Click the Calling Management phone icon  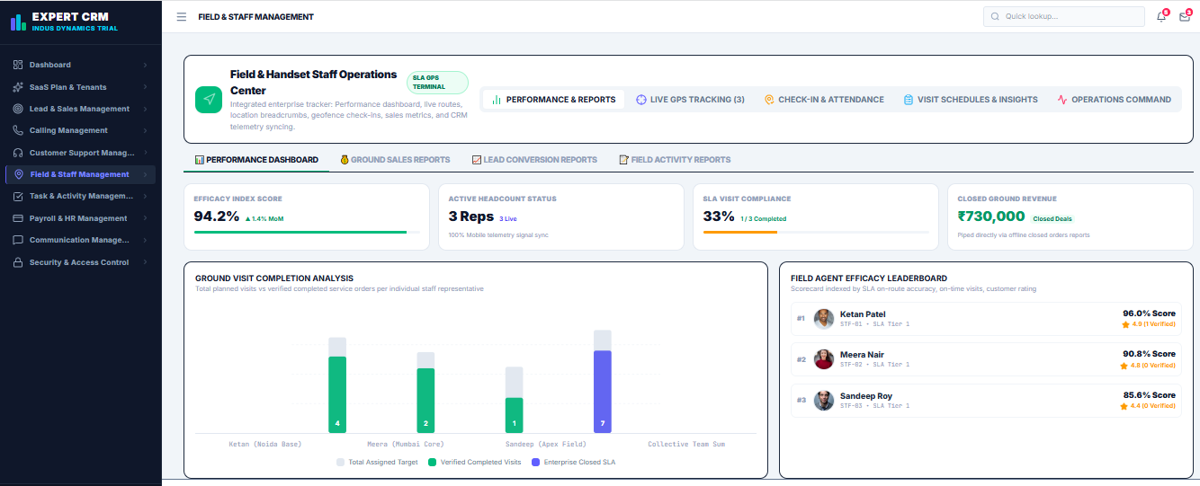[19, 130]
